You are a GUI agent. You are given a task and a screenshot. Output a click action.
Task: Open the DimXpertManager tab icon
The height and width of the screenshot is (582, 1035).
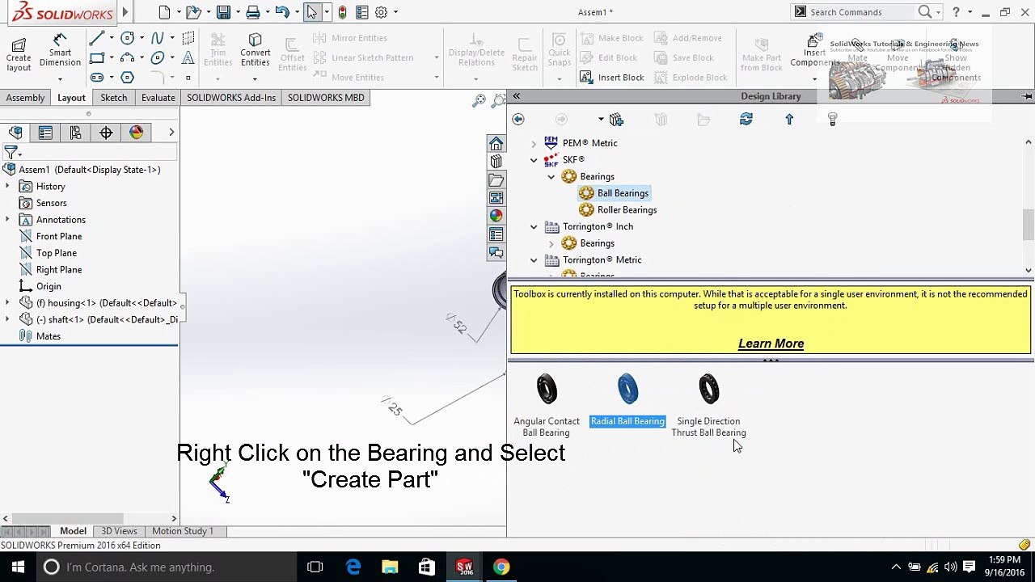pos(106,133)
